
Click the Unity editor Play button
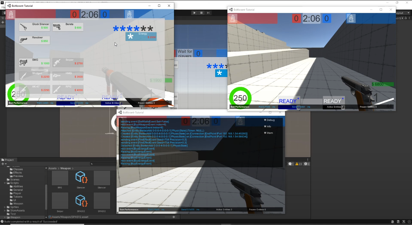click(x=194, y=13)
